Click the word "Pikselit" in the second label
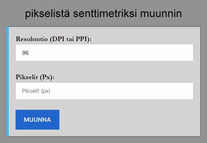Screen dimensions: 207x143 [27, 77]
